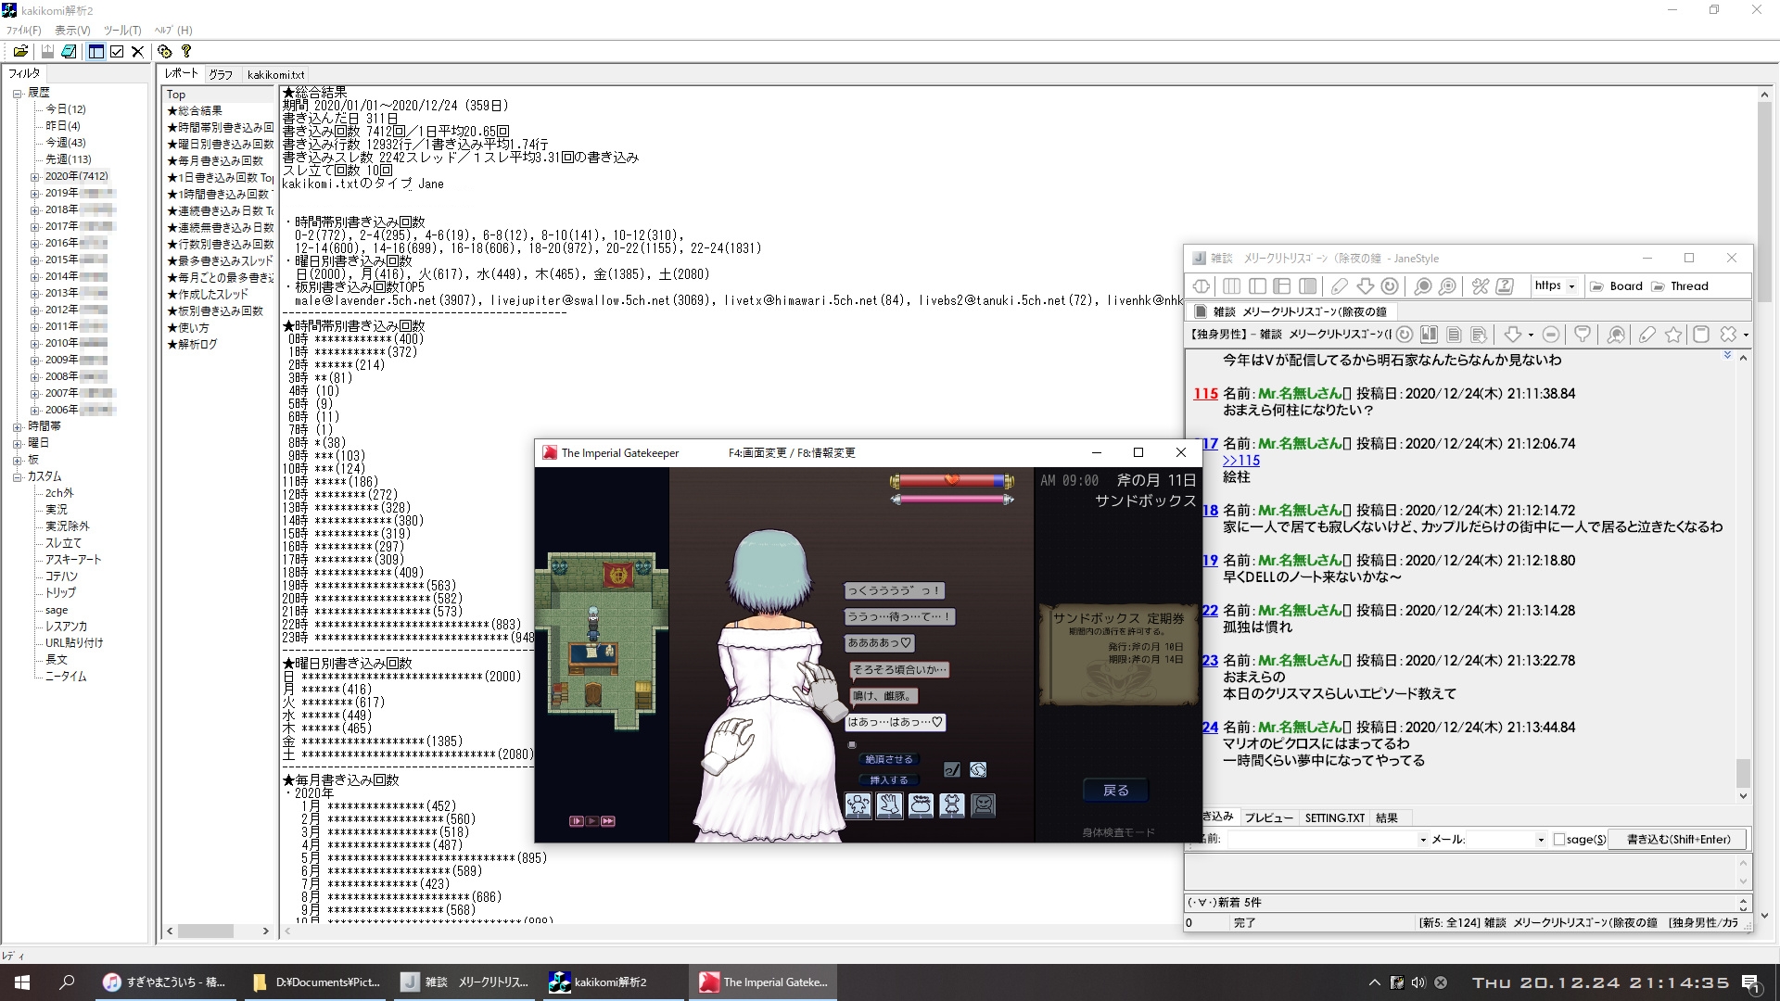Click the thread-bar down arrow icon
The width and height of the screenshot is (1780, 1001).
tap(1512, 335)
